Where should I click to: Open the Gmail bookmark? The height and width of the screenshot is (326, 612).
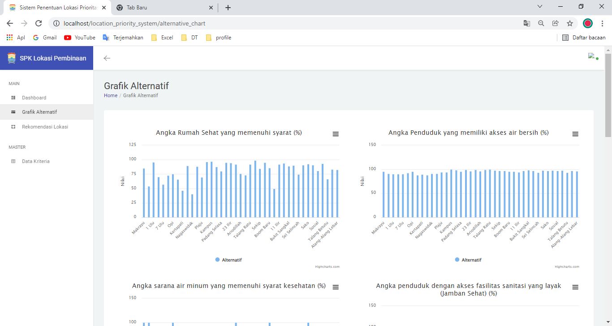click(x=45, y=38)
